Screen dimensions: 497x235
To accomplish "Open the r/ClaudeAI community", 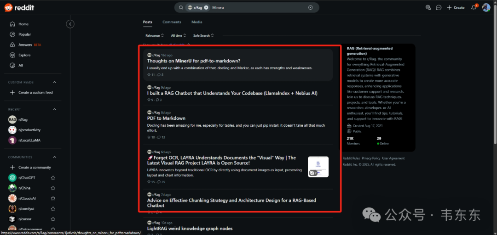I will [x=27, y=198].
